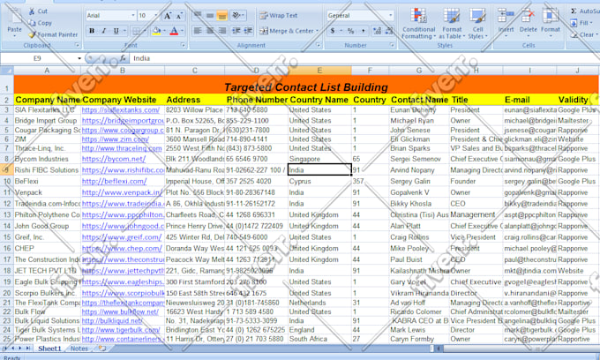The image size is (600, 360).
Task: Toggle Center text alignment
Action: tap(210, 31)
